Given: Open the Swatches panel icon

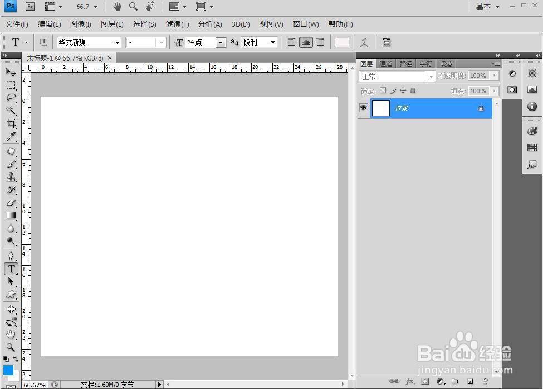Looking at the screenshot, I should tap(532, 148).
